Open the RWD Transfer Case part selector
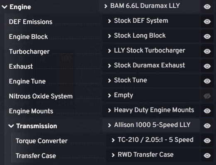Image resolution: width=216 pixels, height=165 pixels. pos(153,155)
